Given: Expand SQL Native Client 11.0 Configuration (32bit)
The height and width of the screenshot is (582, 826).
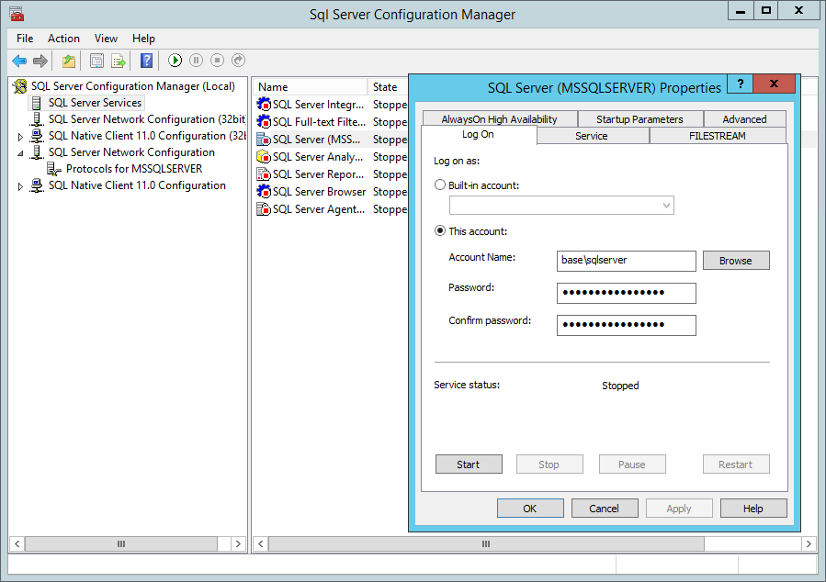Looking at the screenshot, I should (20, 137).
